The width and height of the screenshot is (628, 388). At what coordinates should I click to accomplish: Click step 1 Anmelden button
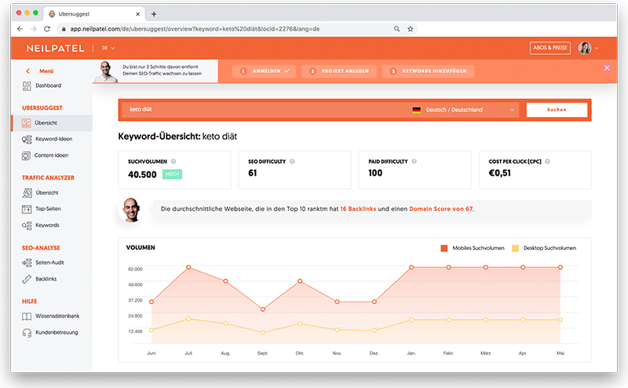tap(264, 71)
